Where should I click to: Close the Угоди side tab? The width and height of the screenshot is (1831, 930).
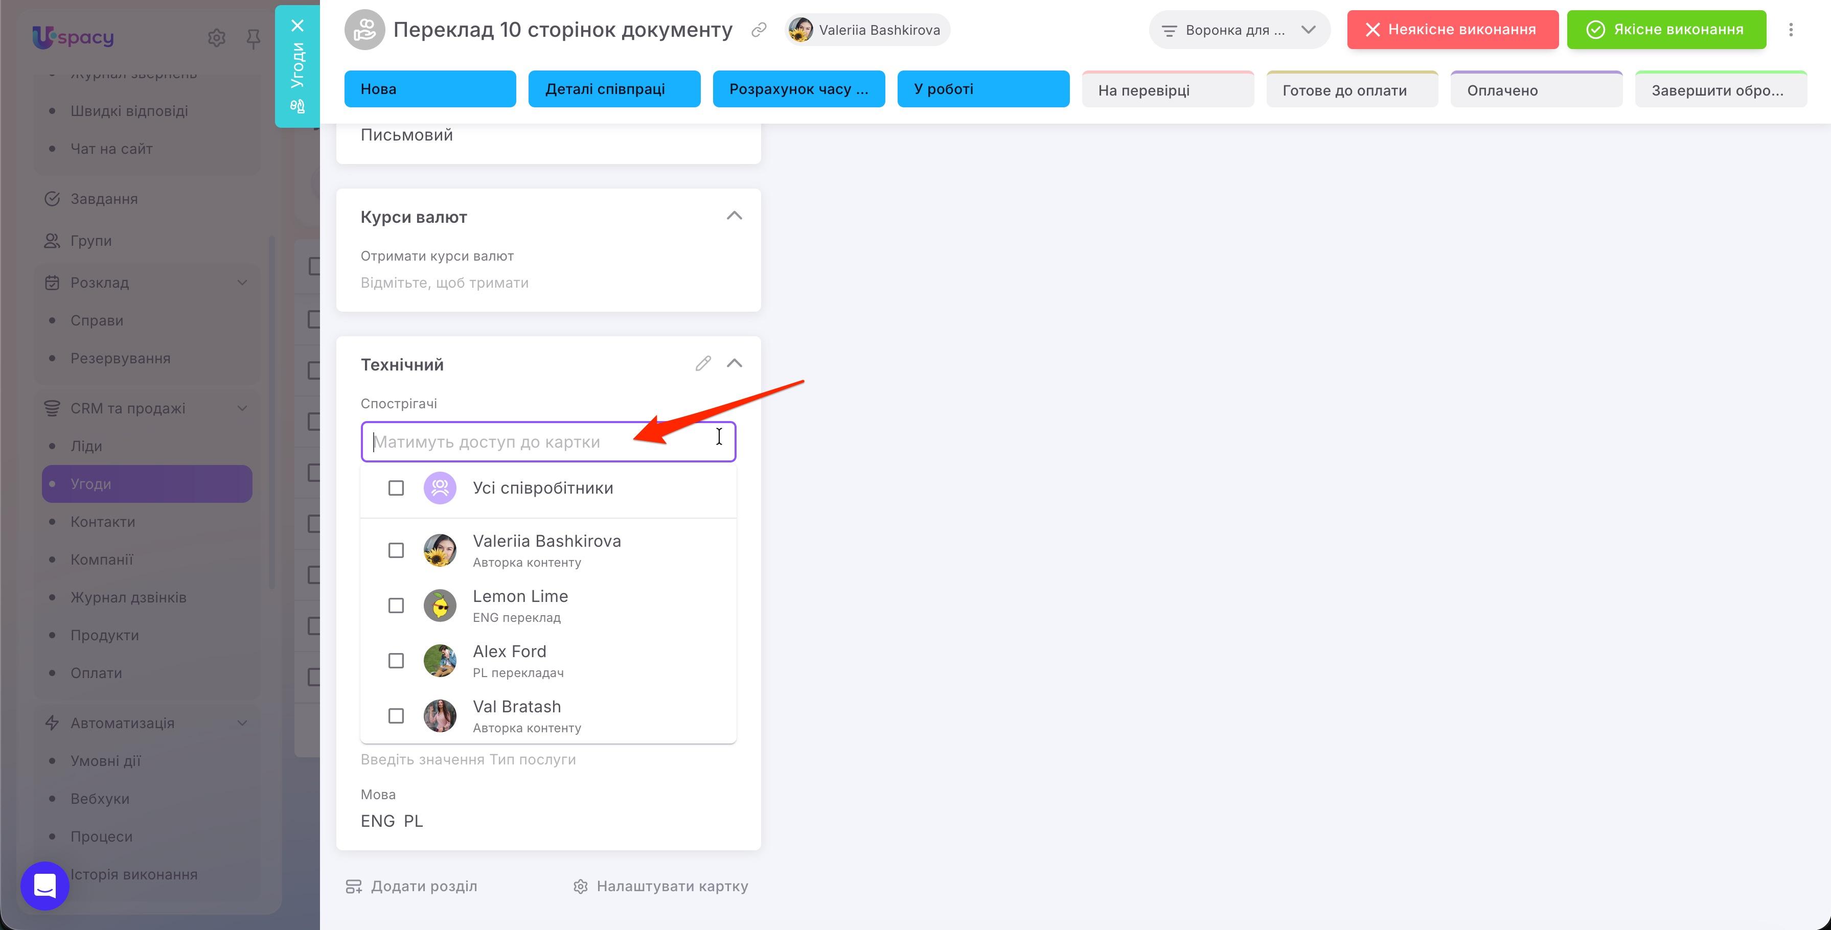(298, 26)
